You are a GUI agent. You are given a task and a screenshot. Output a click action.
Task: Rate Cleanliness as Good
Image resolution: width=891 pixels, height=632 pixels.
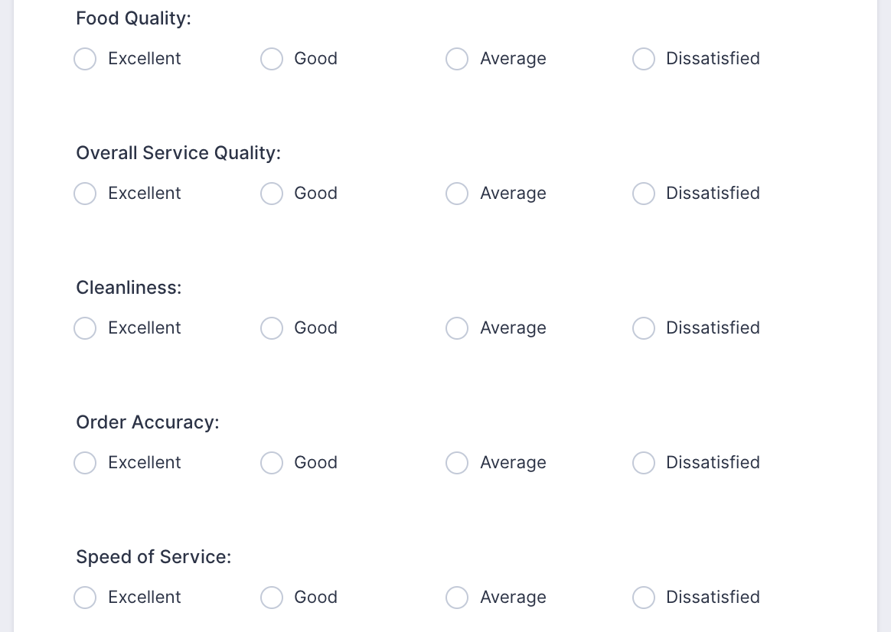272,328
